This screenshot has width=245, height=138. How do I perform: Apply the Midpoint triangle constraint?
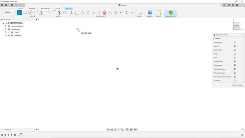coord(110,13)
